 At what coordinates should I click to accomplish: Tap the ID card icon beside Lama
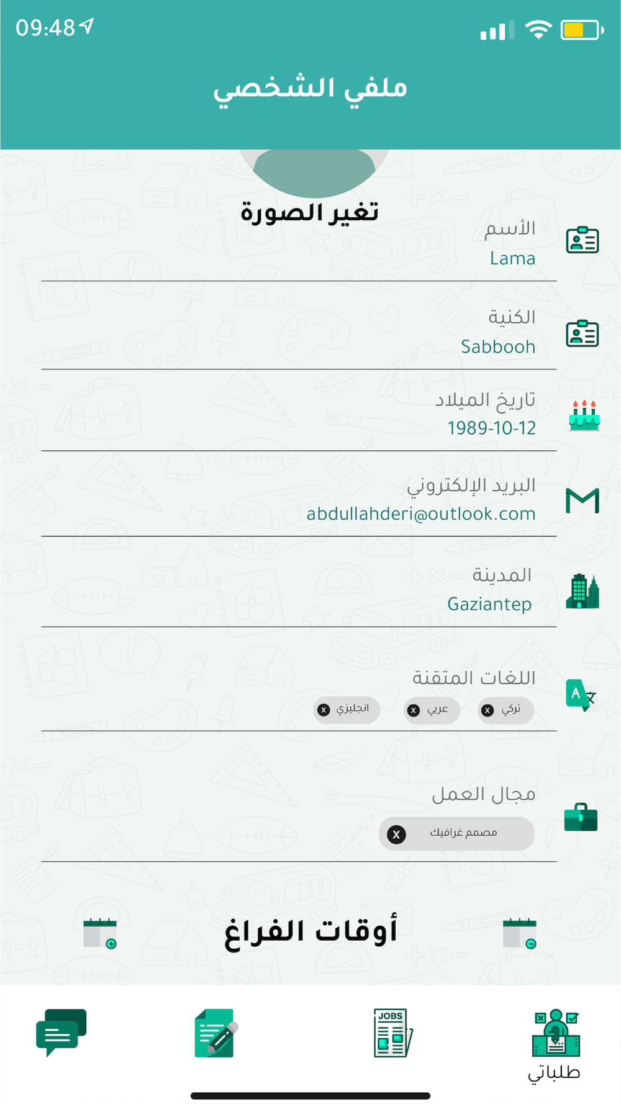tap(582, 240)
